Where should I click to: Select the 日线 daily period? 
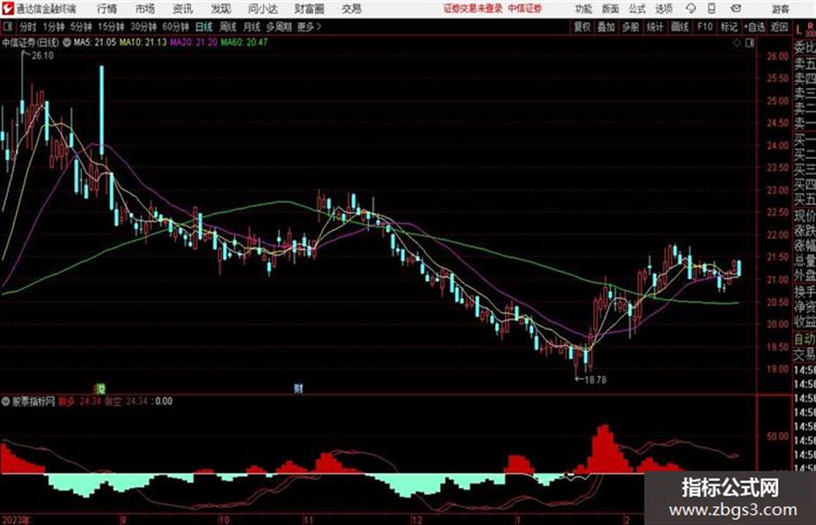point(204,27)
